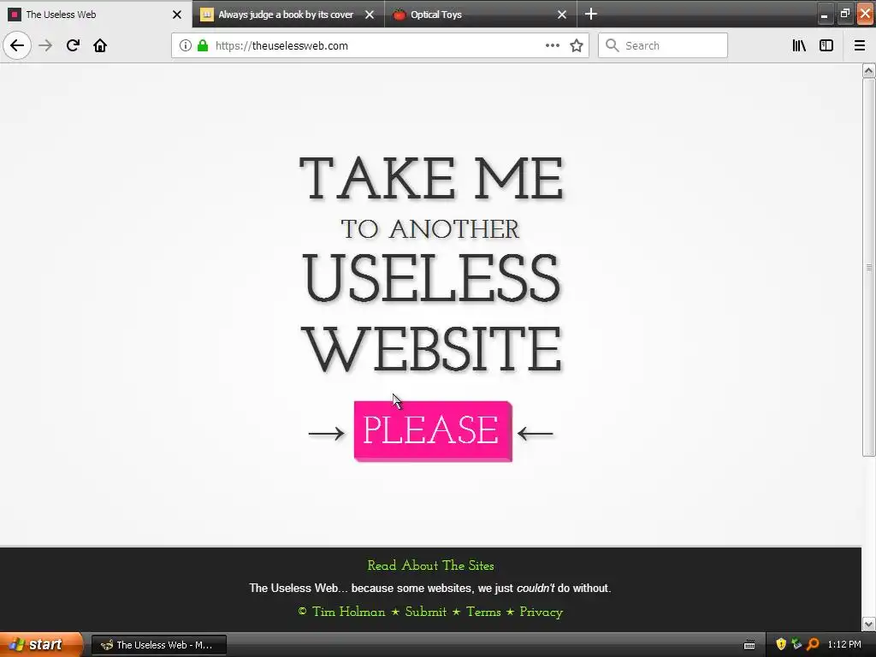Open the Submit link in footer
Viewport: 876px width, 657px height.
(426, 612)
